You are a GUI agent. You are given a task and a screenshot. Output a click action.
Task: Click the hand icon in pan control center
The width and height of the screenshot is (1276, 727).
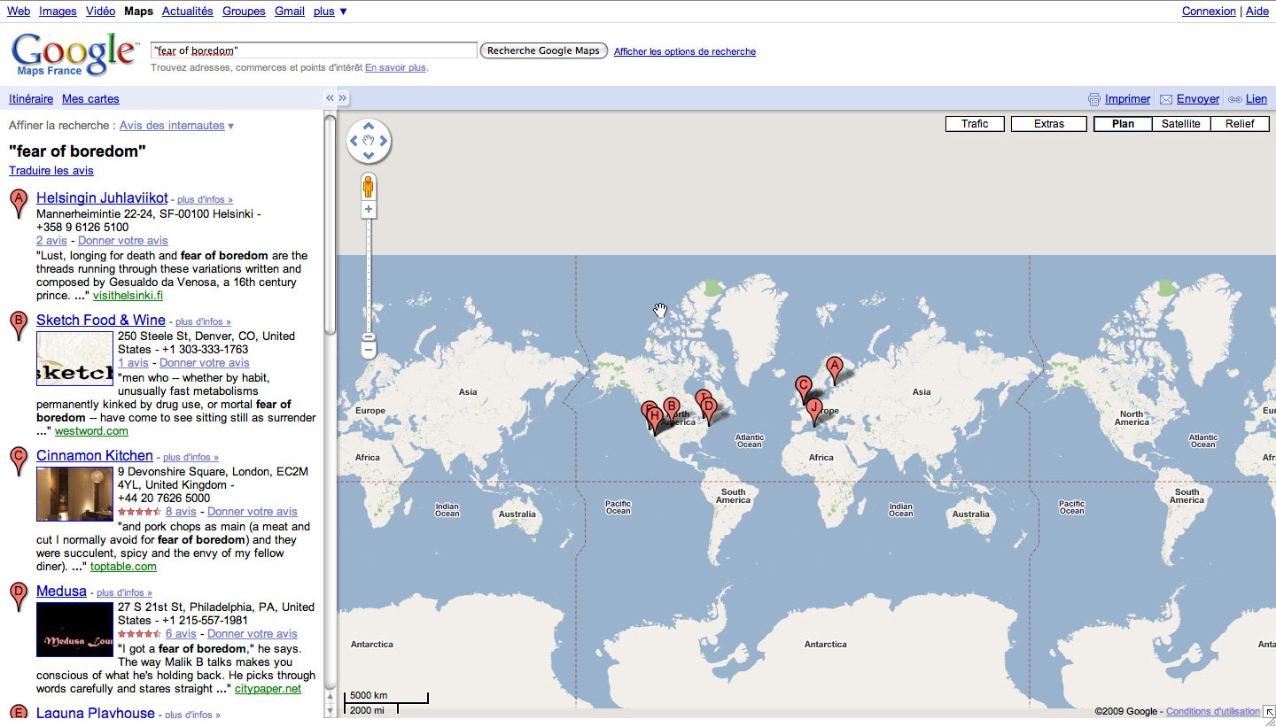pos(369,141)
